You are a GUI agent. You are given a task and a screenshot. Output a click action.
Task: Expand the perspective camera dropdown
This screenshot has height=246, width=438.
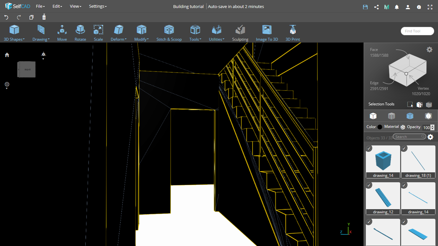[43, 56]
